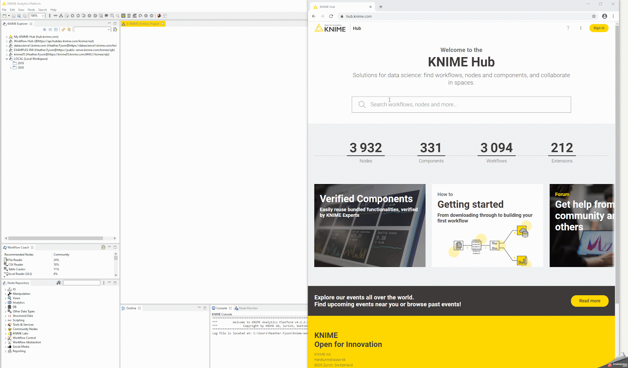The width and height of the screenshot is (628, 368).
Task: Open the browser profile icon
Action: [x=604, y=16]
